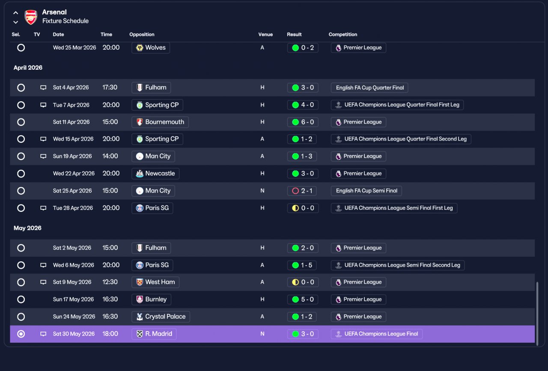This screenshot has width=548, height=371.
Task: Click TV icon for R. Madrid final
Action: (43, 334)
